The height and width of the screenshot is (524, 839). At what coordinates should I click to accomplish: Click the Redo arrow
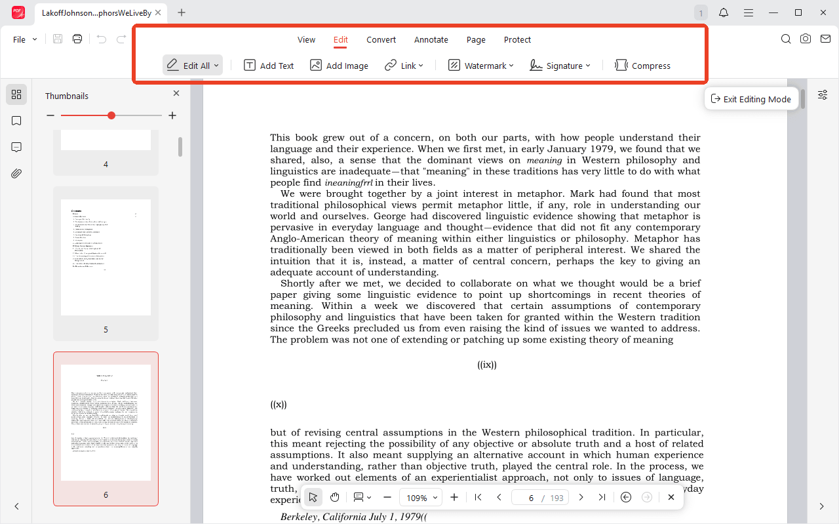pyautogui.click(x=121, y=39)
